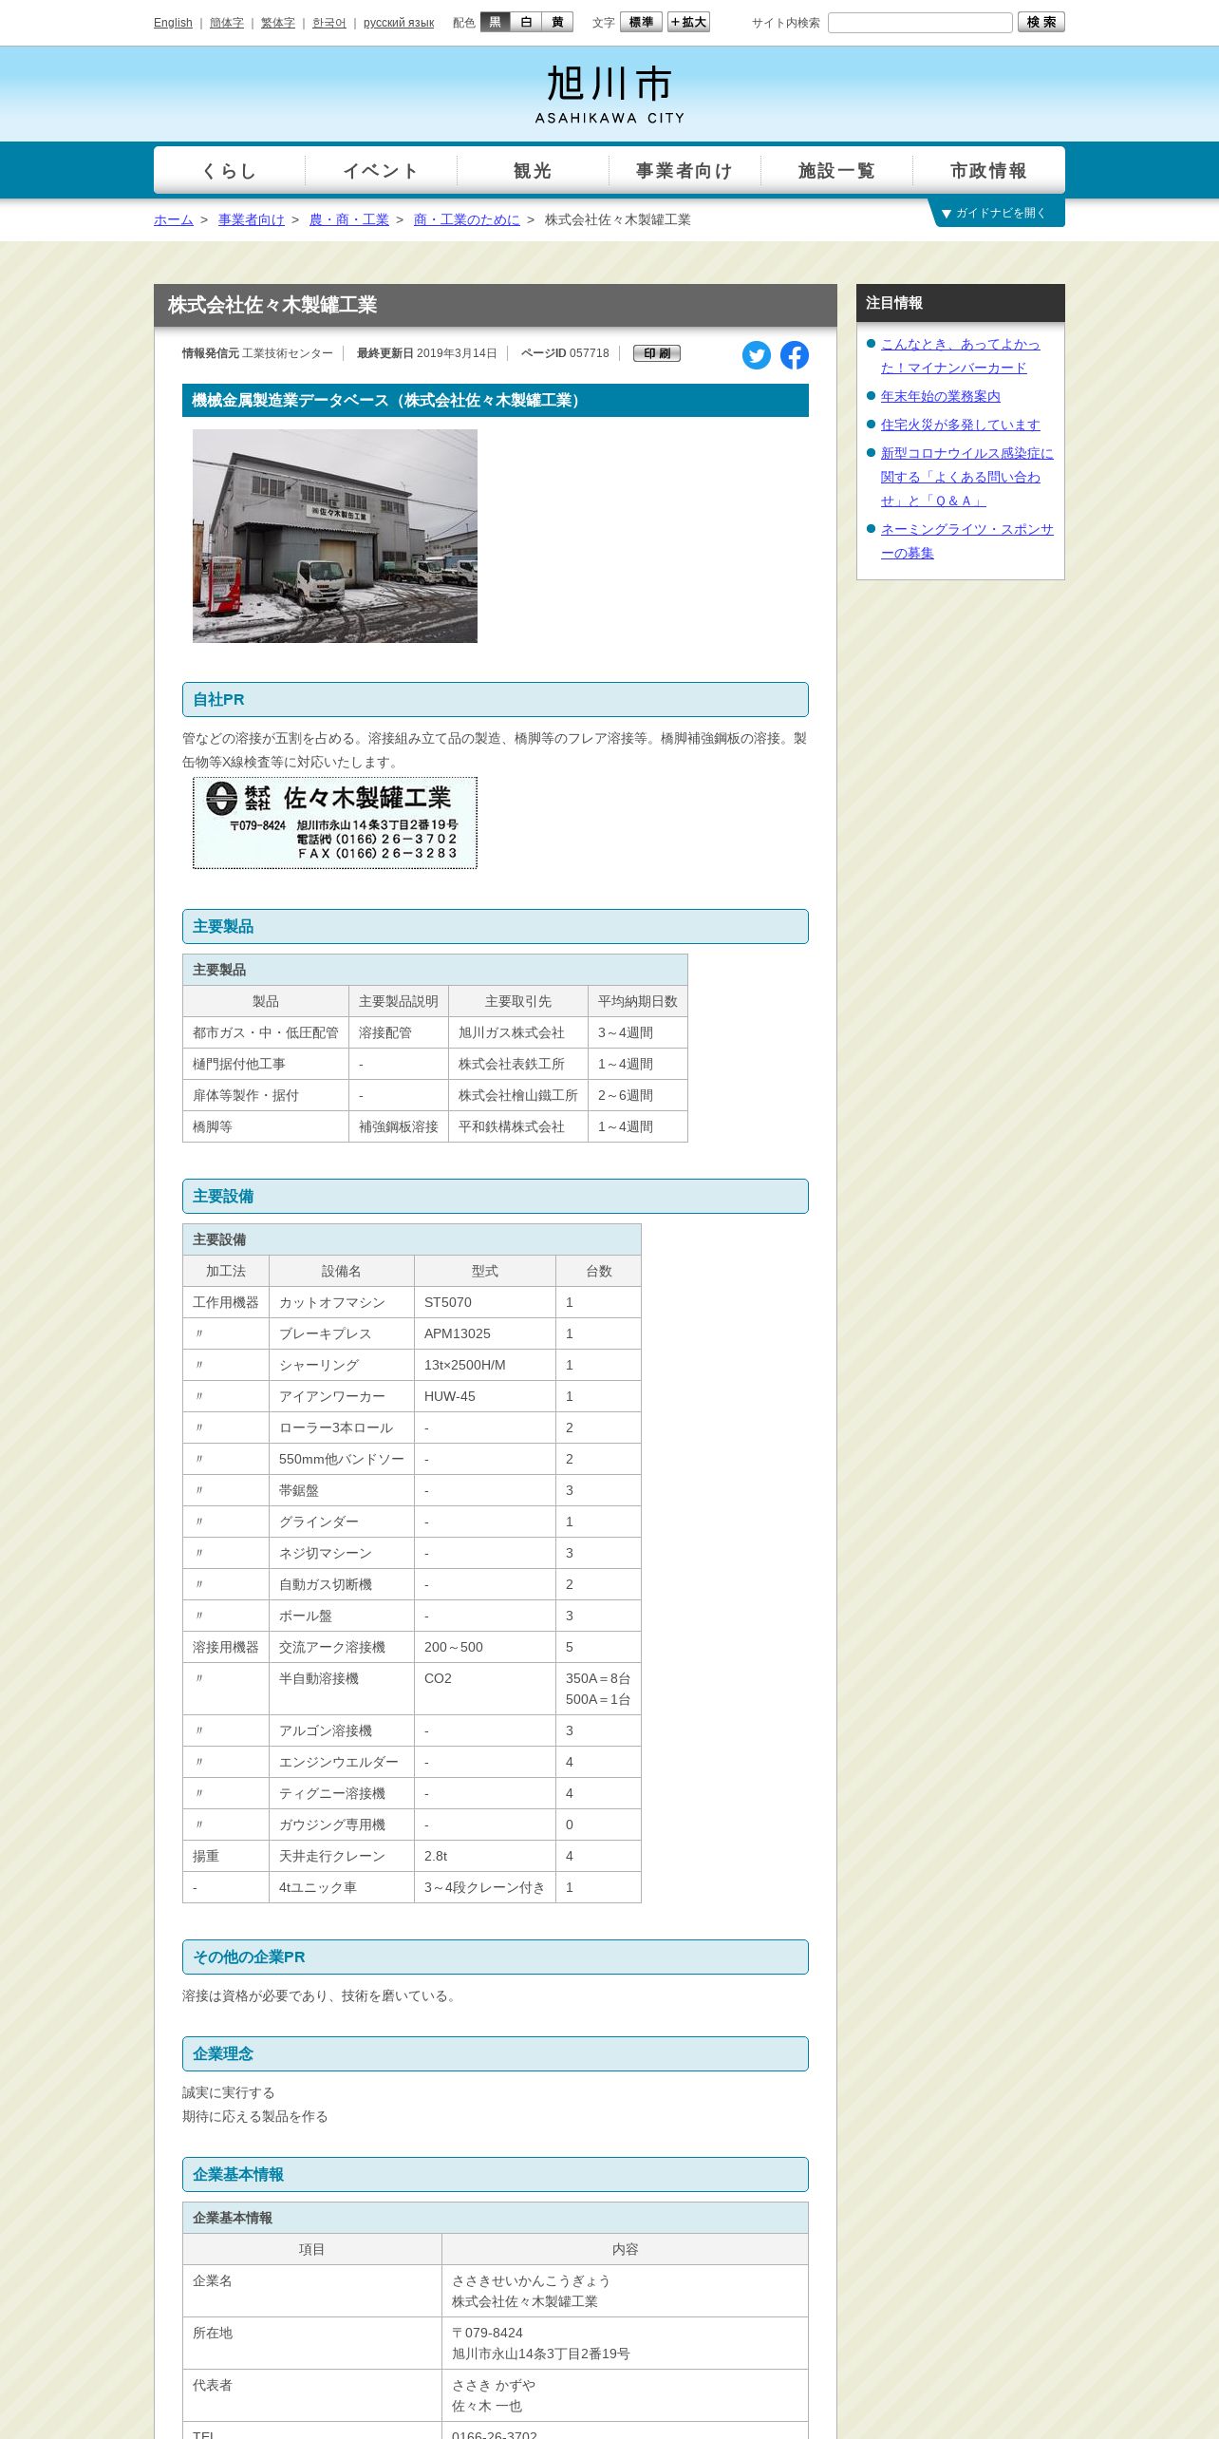The width and height of the screenshot is (1219, 2439).
Task: Switch language to русский язык
Action: (399, 23)
